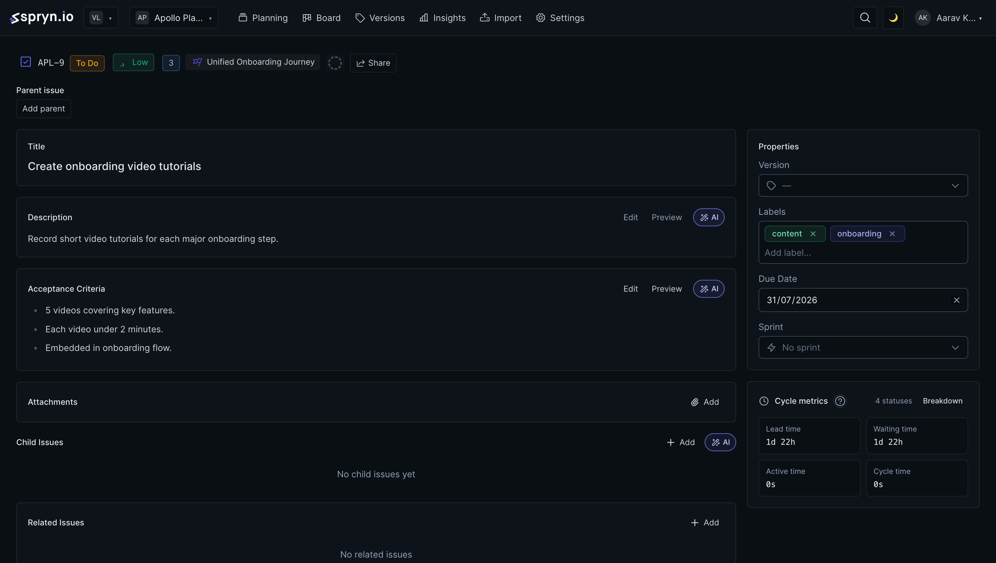Image resolution: width=996 pixels, height=563 pixels.
Task: Go to the Settings tab
Action: pyautogui.click(x=560, y=18)
